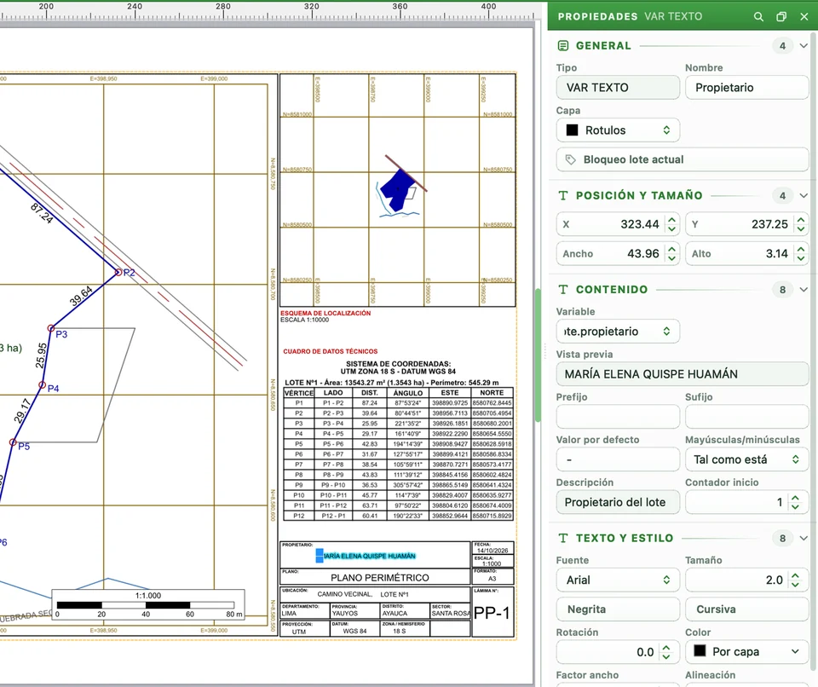Click the Posición y Tamaño T icon
The width and height of the screenshot is (818, 687).
[x=563, y=196]
